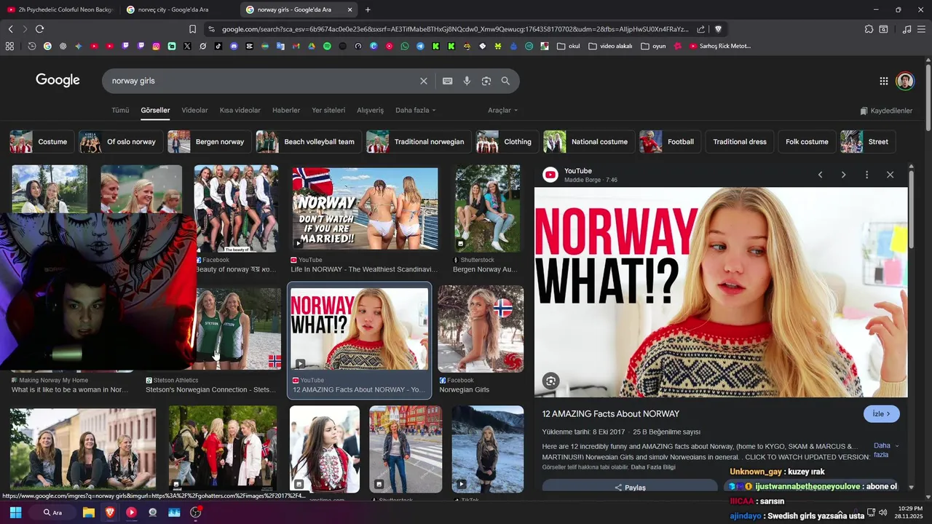Go back to the previous page
Viewport: 932px width, 524px height.
point(10,29)
